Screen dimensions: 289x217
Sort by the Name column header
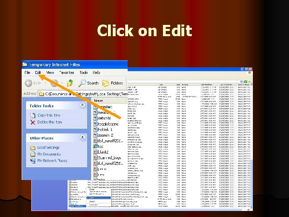pyautogui.click(x=110, y=100)
